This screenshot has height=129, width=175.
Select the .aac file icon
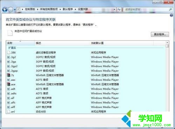click(x=8, y=80)
